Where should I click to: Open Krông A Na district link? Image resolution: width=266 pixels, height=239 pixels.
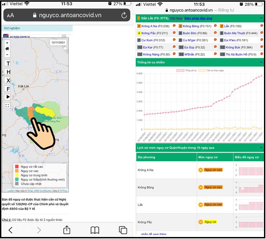pyautogui.click(x=149, y=26)
